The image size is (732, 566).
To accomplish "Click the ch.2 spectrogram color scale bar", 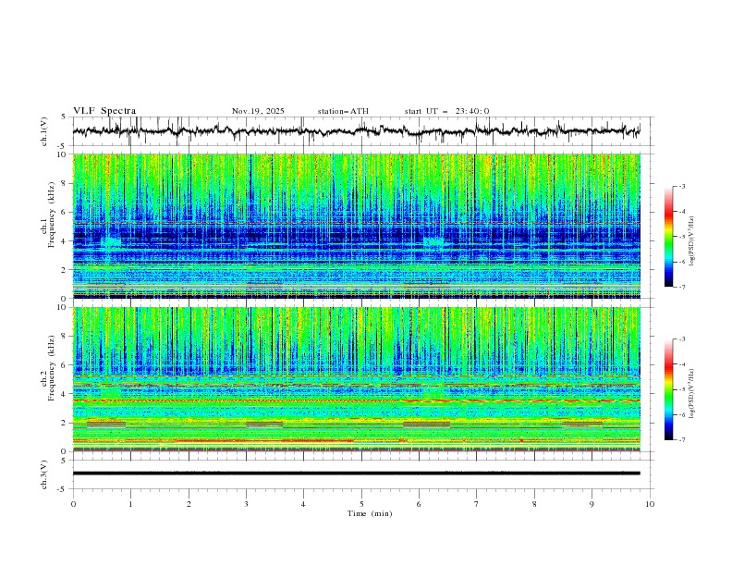I will pyautogui.click(x=668, y=389).
